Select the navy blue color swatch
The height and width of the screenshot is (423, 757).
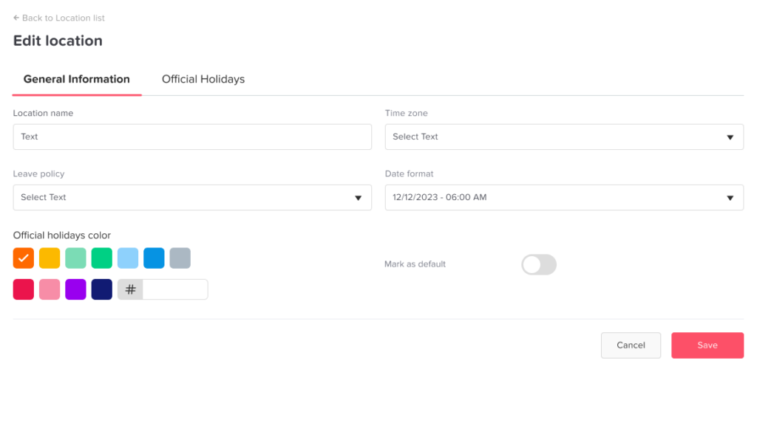click(102, 289)
